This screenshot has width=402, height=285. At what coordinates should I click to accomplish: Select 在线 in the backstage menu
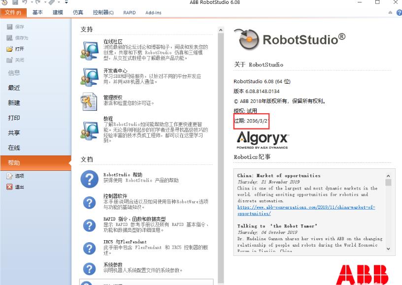14,148
